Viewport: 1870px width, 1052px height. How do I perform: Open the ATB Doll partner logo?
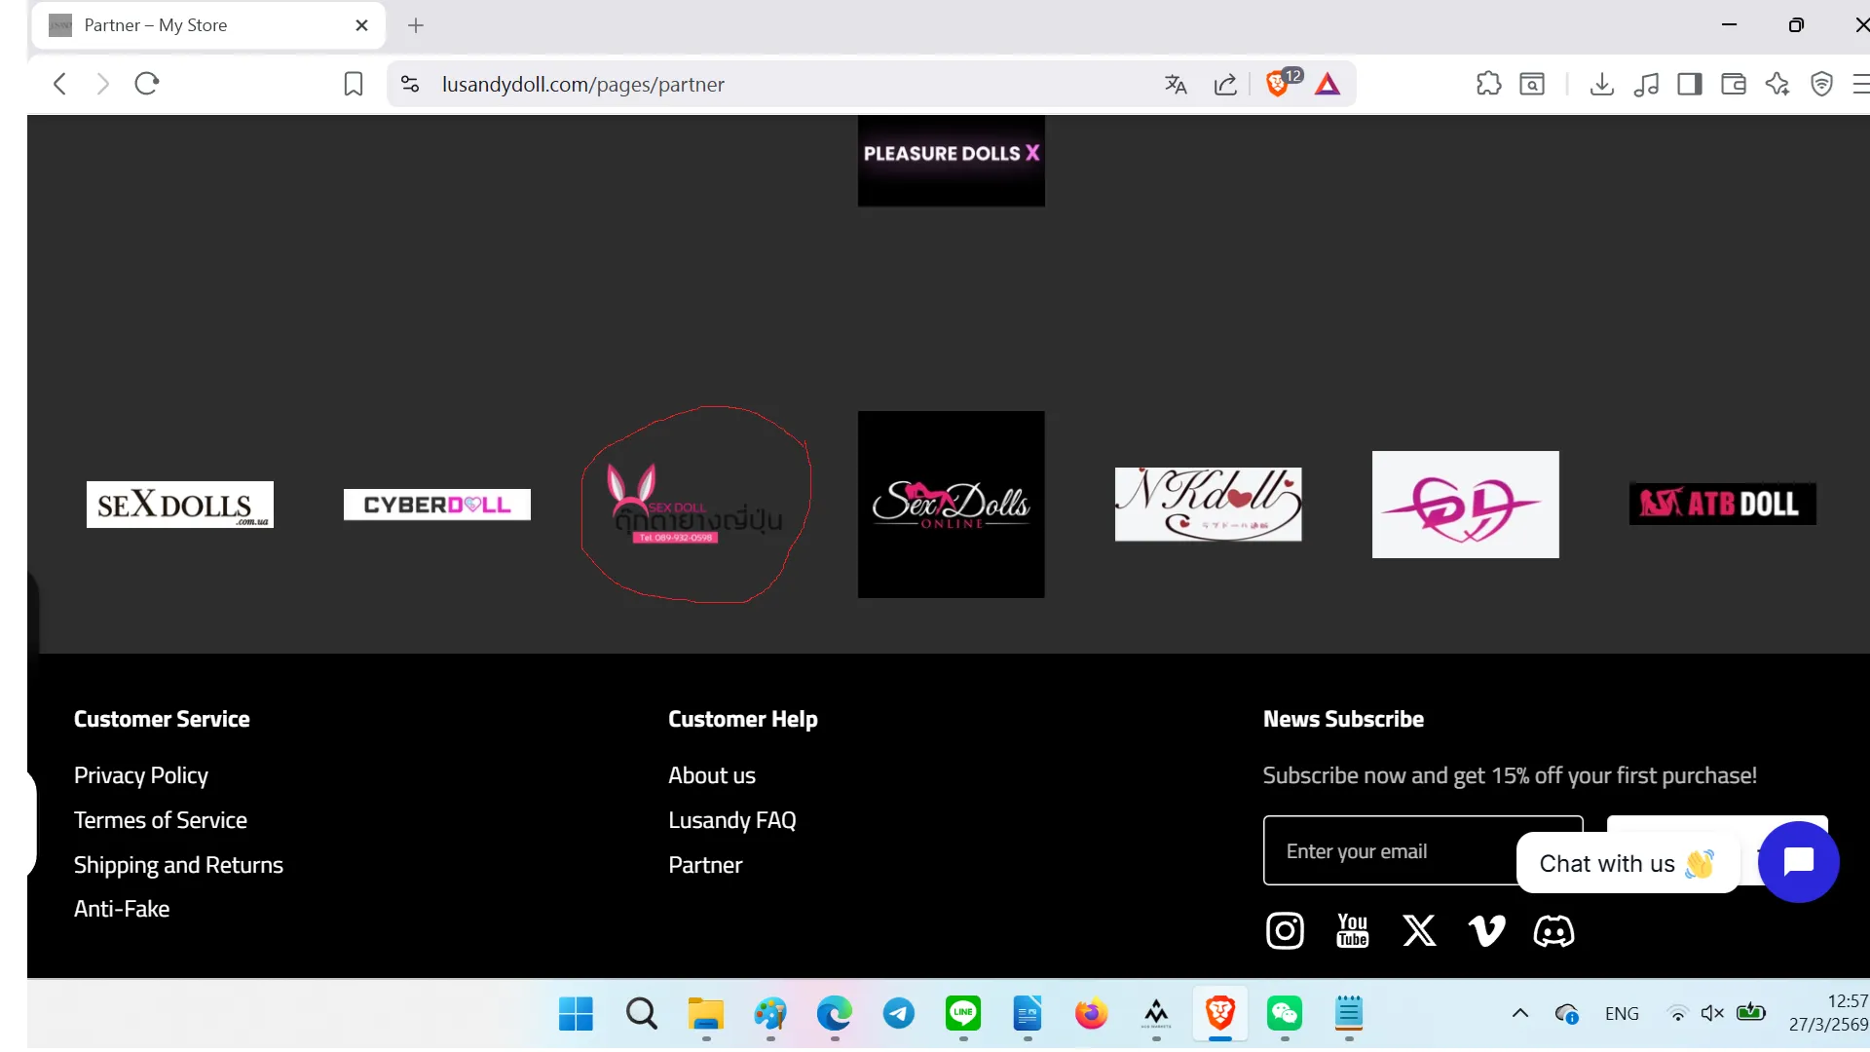[x=1723, y=504]
